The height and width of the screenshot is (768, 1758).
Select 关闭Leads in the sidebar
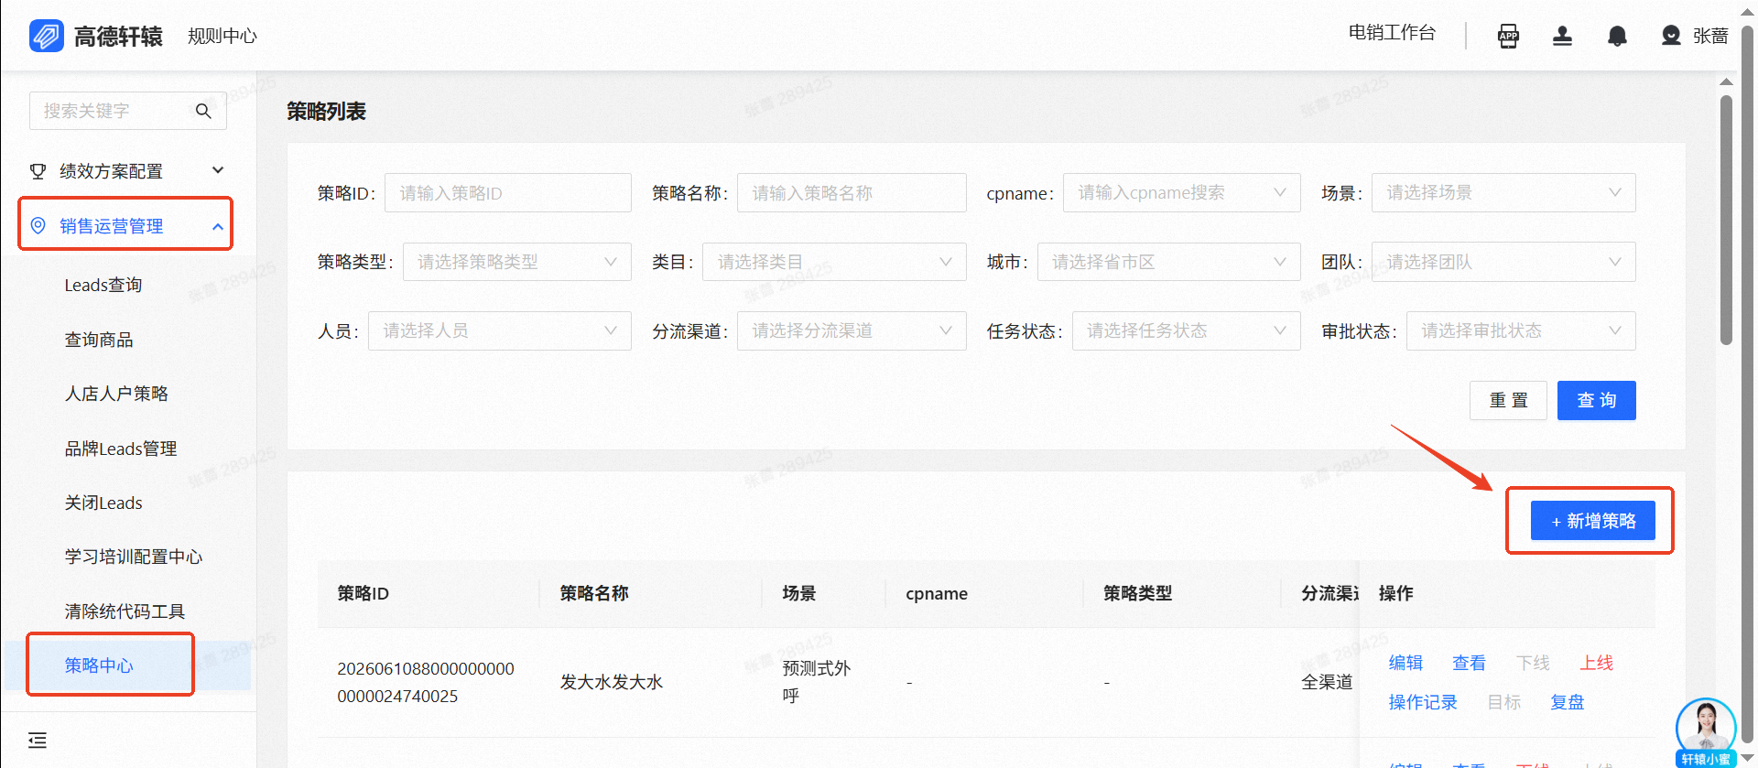coord(103,503)
